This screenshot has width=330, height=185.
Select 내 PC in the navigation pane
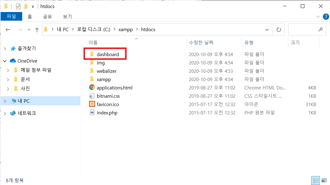point(23,101)
